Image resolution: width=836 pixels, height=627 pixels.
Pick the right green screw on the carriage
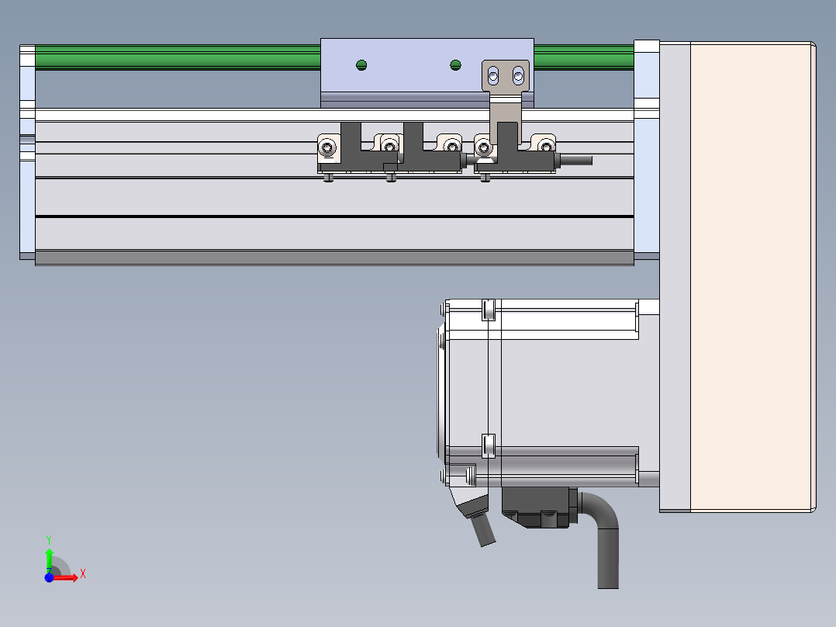[x=455, y=65]
